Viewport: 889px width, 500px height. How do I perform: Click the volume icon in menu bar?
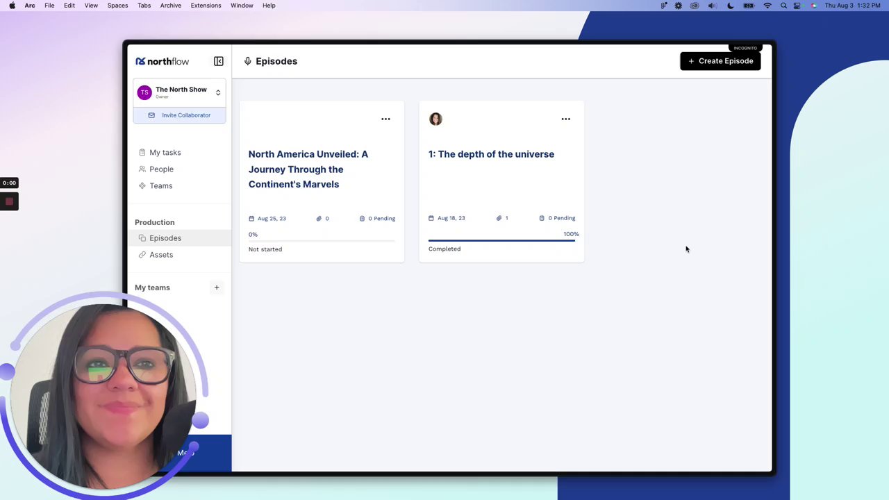pyautogui.click(x=713, y=6)
